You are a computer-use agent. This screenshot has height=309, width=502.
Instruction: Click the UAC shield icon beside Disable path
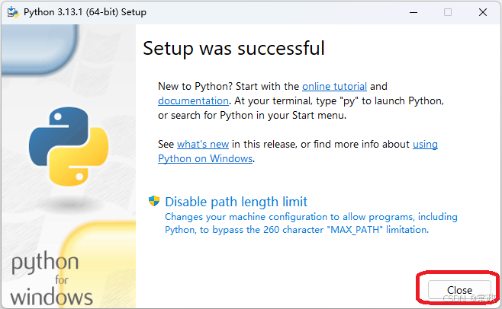[154, 201]
